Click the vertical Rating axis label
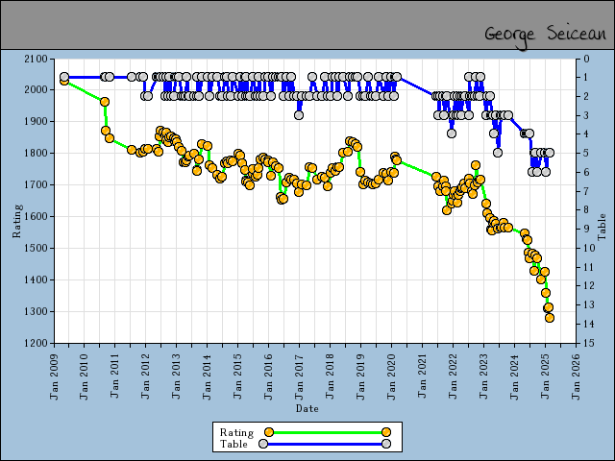This screenshot has height=461, width=615. [16, 221]
